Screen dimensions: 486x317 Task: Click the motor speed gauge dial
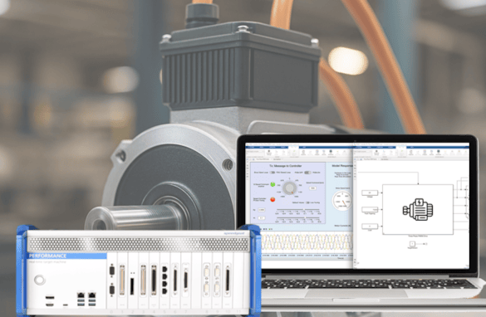[342, 201]
